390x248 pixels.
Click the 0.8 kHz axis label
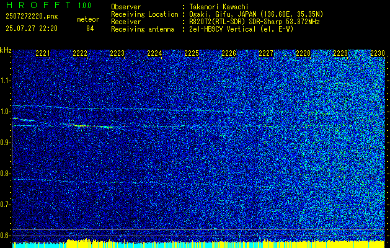point(6,174)
